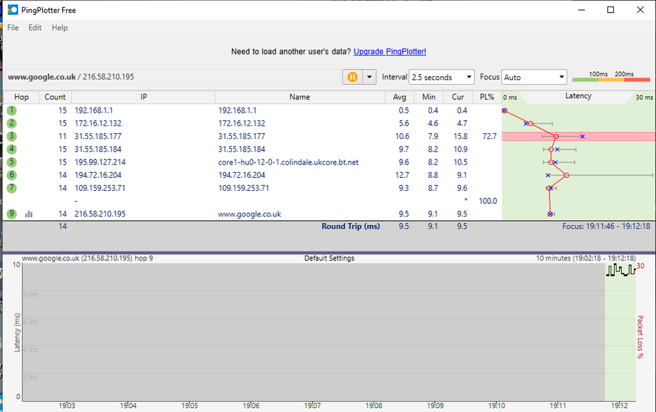Open the Edit menu
Viewport: 656px width, 412px height.
pyautogui.click(x=35, y=28)
